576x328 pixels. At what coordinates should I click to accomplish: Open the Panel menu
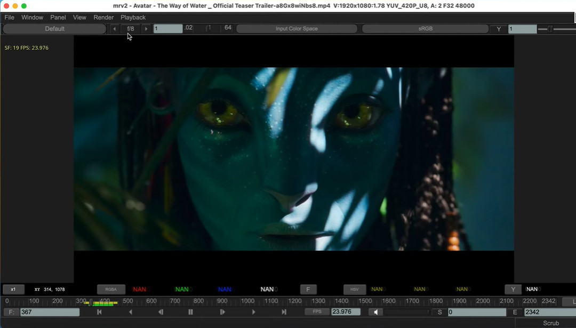(58, 17)
